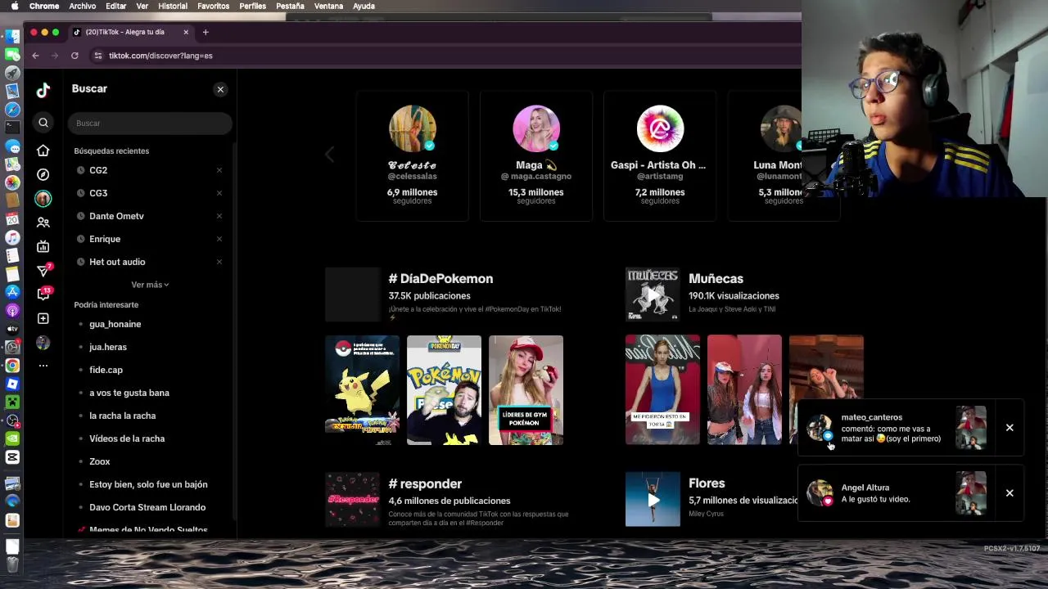Open the More three-dots sidebar icon
Viewport: 1048px width, 589px height.
point(43,366)
